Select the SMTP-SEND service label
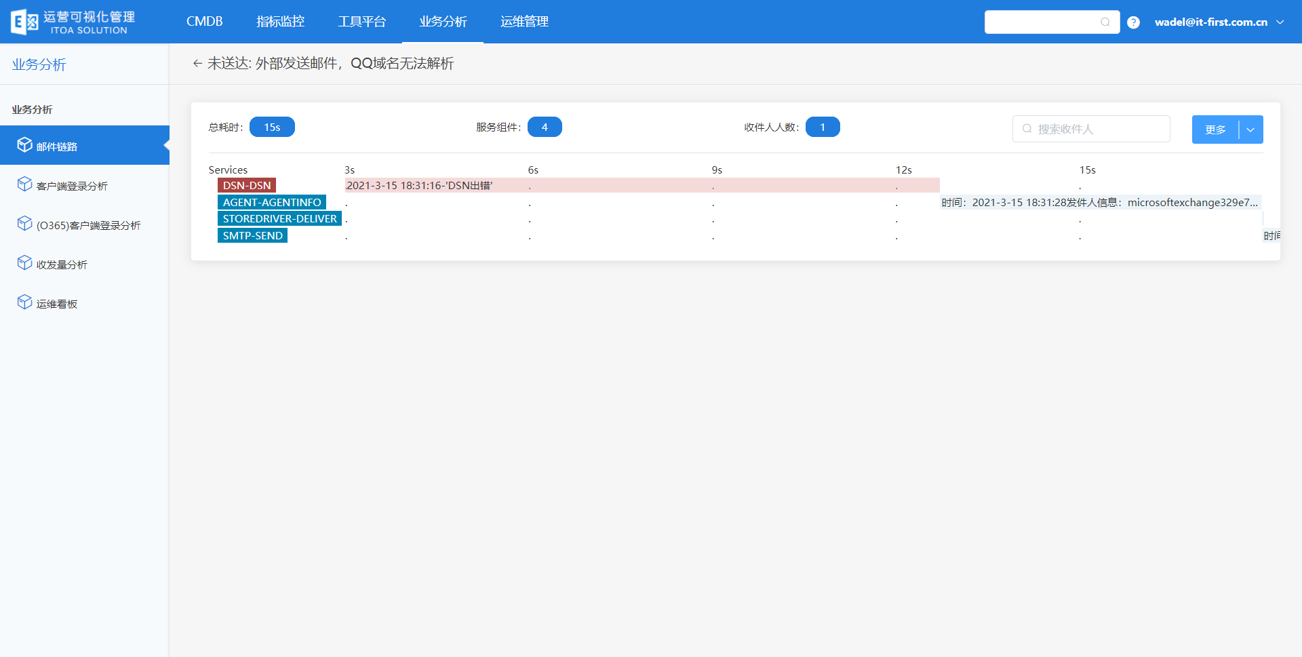 tap(252, 235)
